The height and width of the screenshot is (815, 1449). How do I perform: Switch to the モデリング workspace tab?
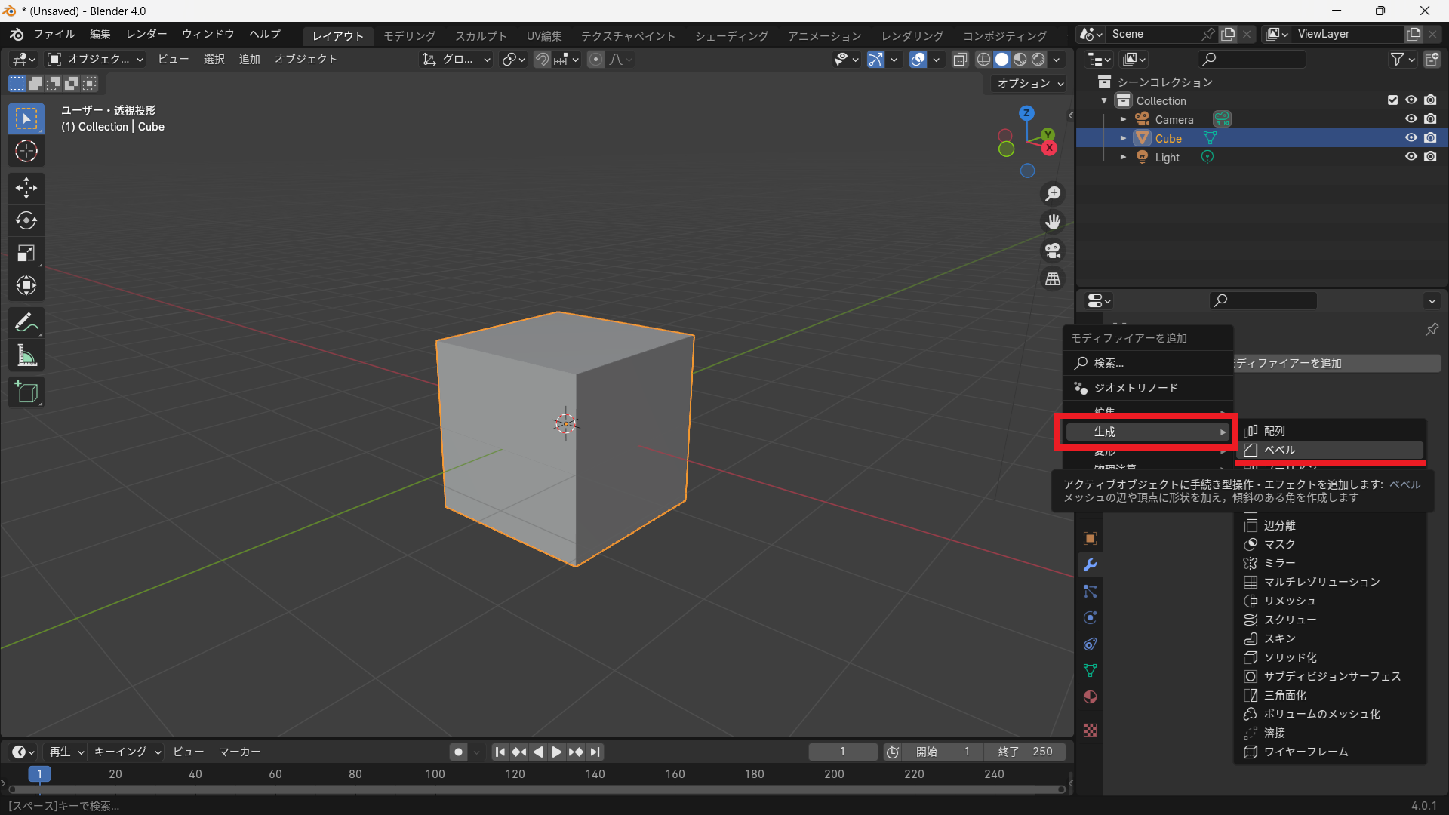pos(409,35)
